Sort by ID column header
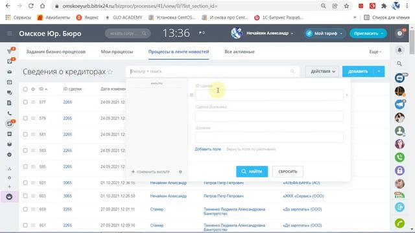The image size is (415, 233). 43,89
